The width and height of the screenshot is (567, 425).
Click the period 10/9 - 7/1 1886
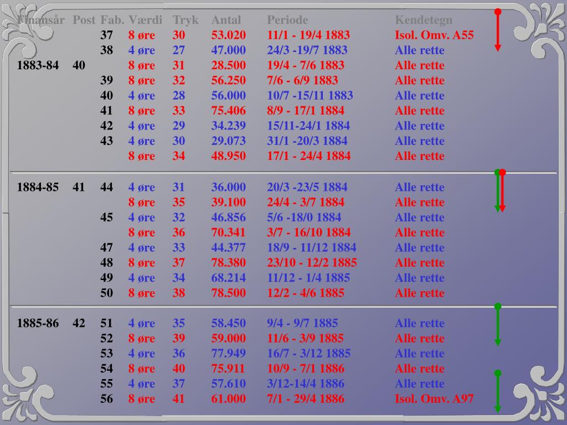pyautogui.click(x=306, y=369)
